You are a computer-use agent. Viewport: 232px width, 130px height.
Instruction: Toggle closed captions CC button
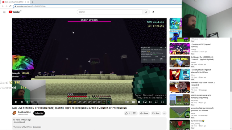pos(133,102)
